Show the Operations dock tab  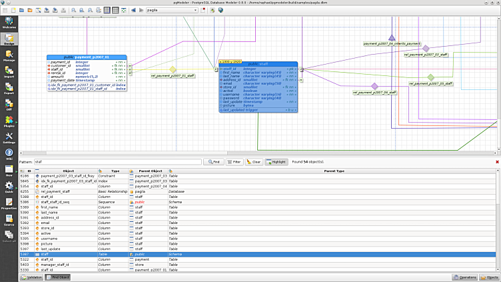pos(464,277)
